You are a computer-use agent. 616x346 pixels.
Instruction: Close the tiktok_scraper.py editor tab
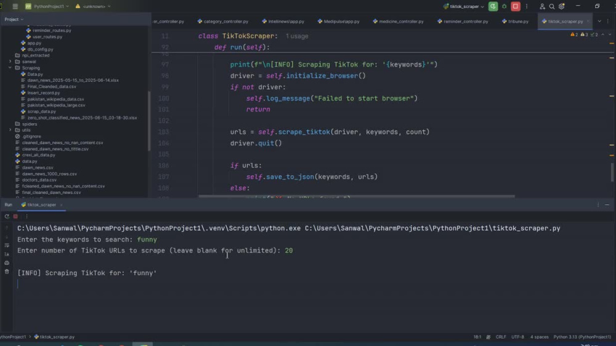(588, 21)
